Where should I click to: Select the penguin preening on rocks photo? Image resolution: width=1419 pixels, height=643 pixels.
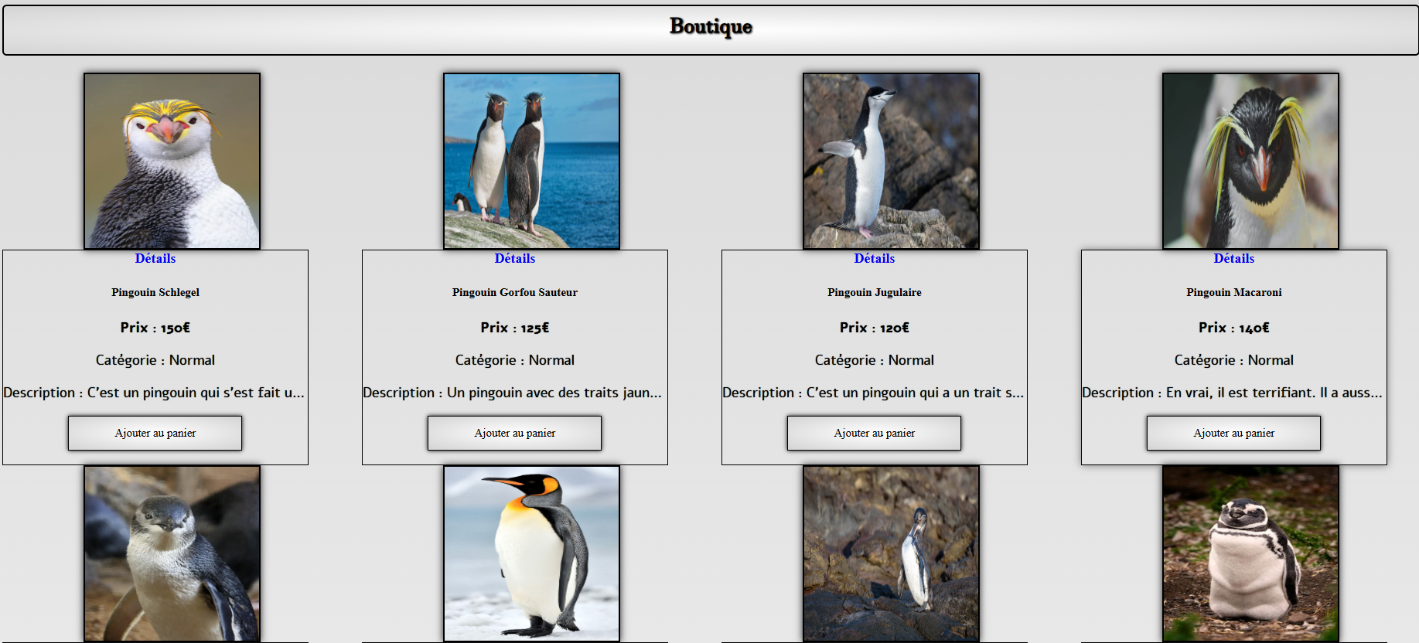(891, 553)
